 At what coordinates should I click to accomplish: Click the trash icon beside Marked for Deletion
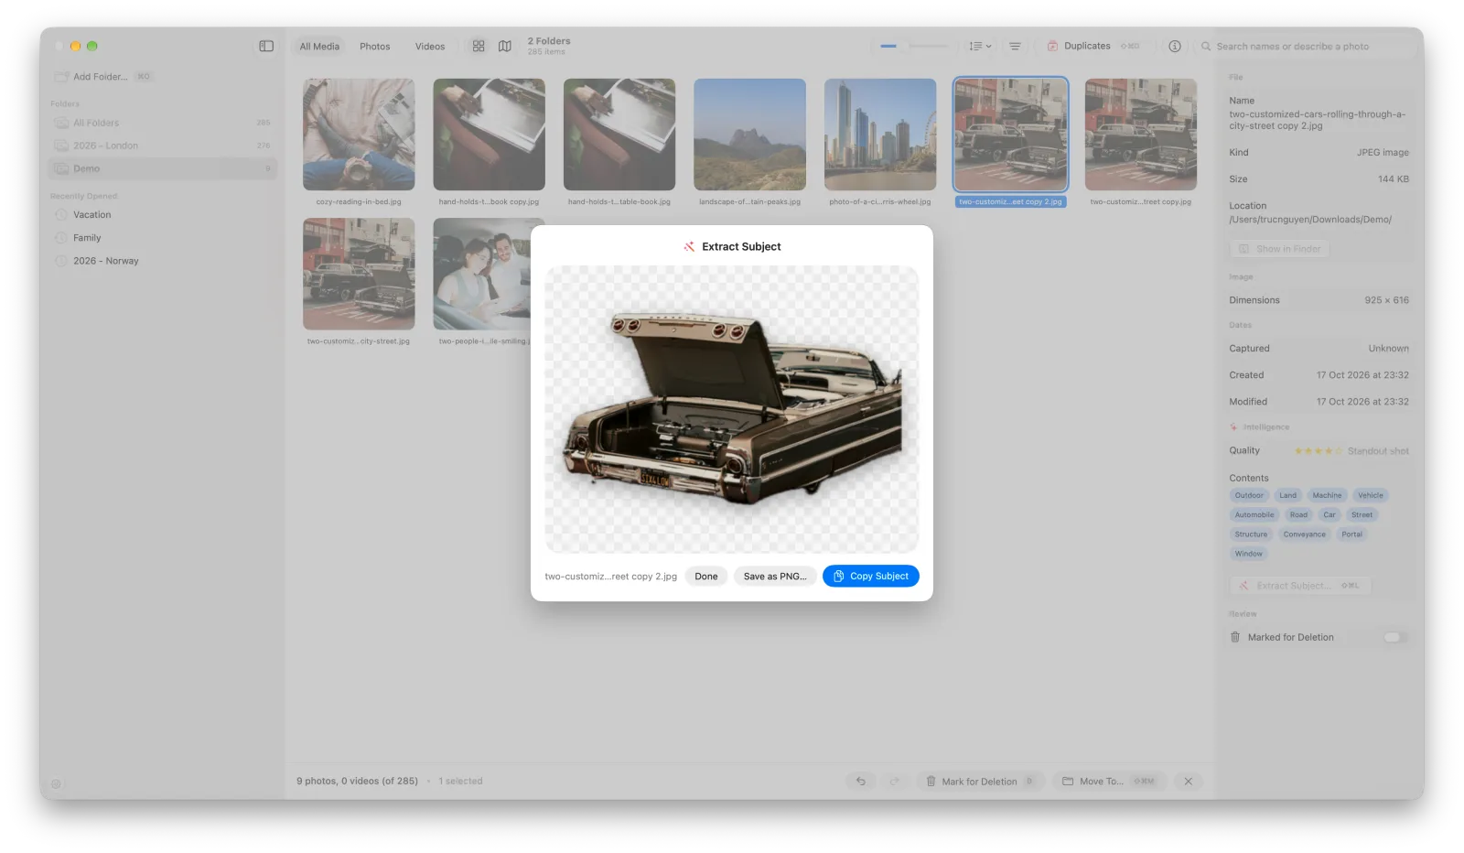[1235, 637]
